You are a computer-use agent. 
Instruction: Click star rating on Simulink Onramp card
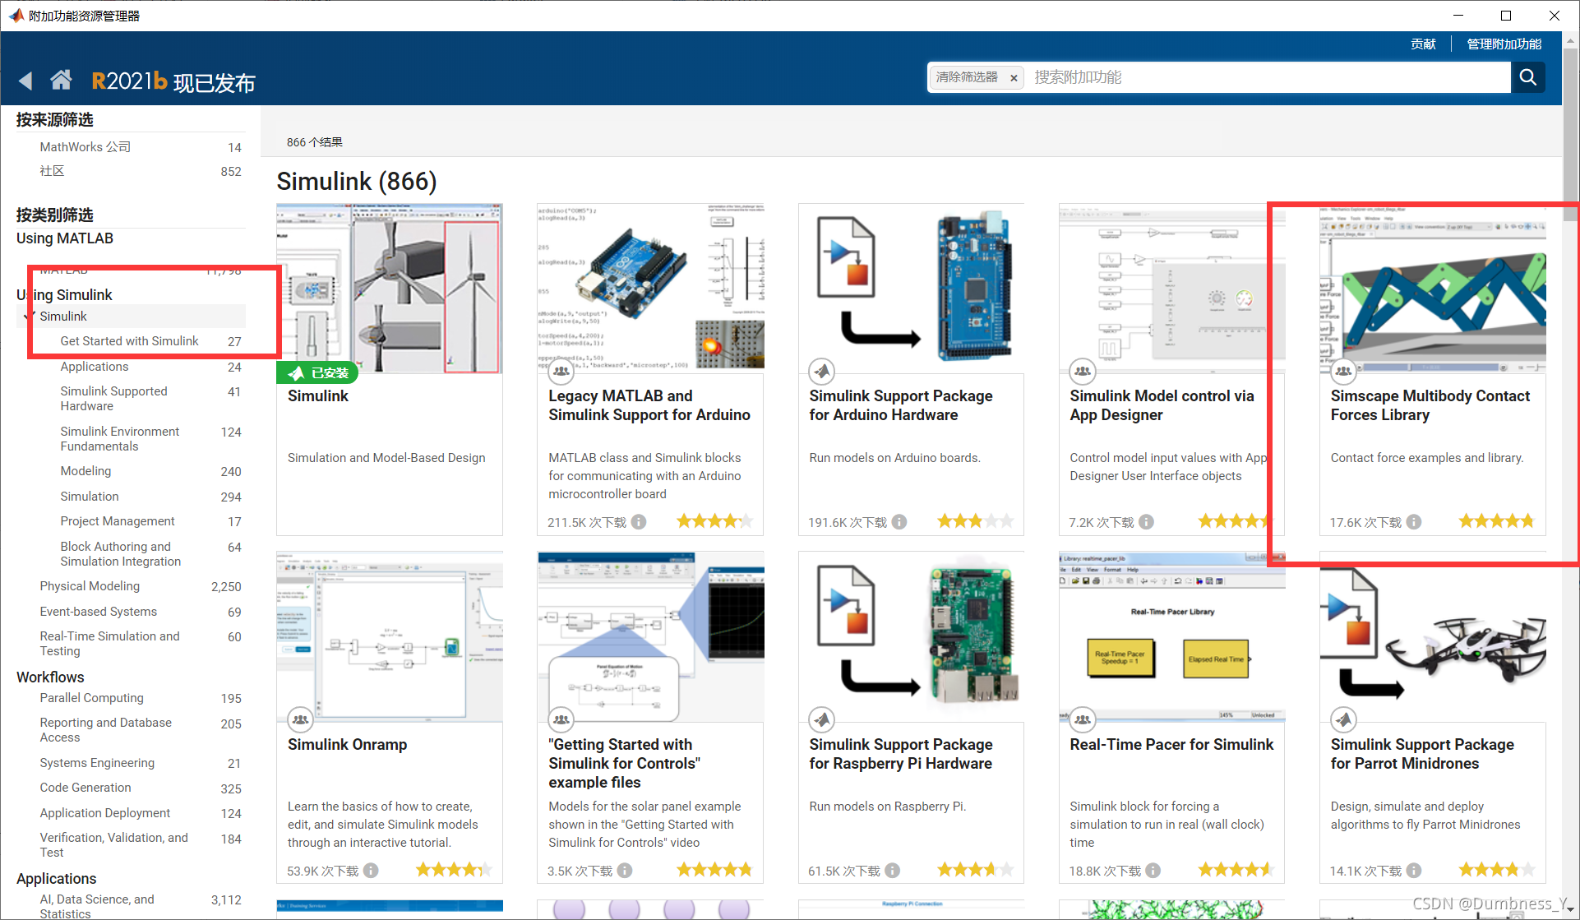453,870
